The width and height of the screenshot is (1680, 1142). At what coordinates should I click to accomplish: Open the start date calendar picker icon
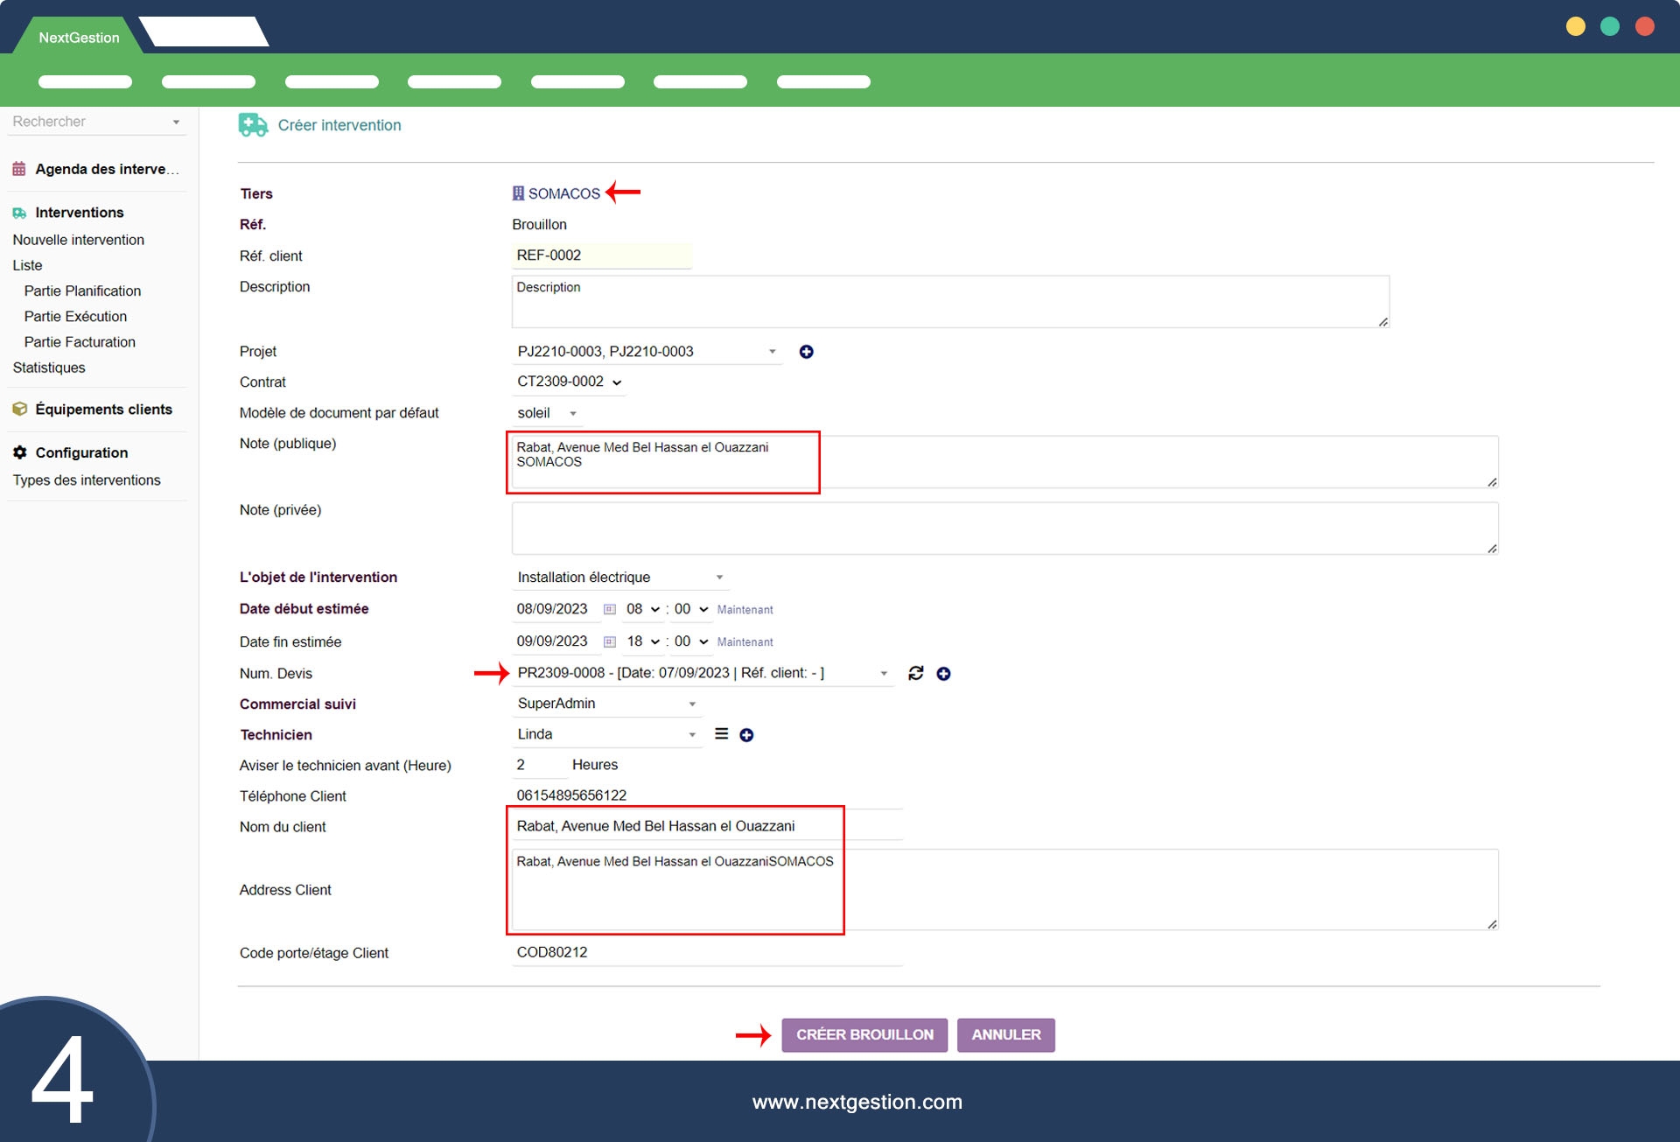coord(610,609)
